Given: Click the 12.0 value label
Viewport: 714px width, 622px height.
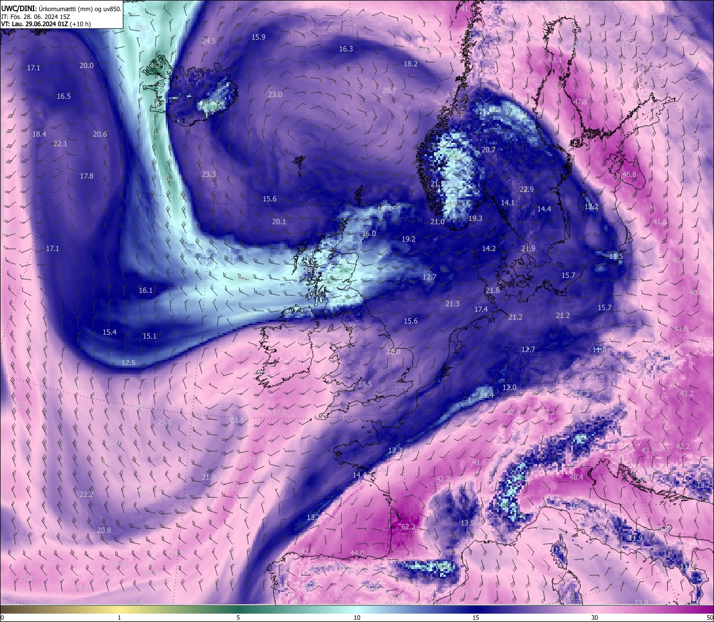Looking at the screenshot, I should [509, 387].
